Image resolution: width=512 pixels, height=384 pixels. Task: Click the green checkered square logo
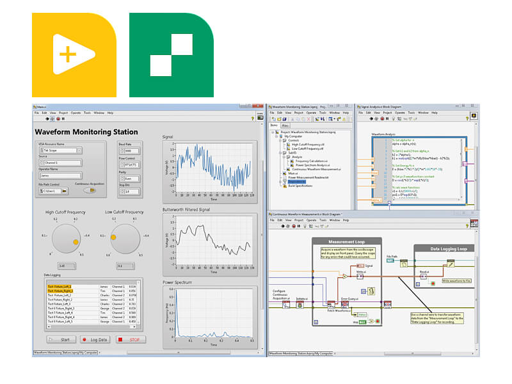point(172,55)
